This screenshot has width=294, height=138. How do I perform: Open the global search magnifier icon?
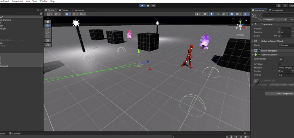285,5
